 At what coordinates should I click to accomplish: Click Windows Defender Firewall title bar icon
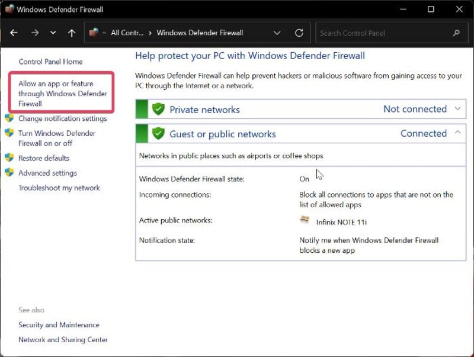click(9, 9)
